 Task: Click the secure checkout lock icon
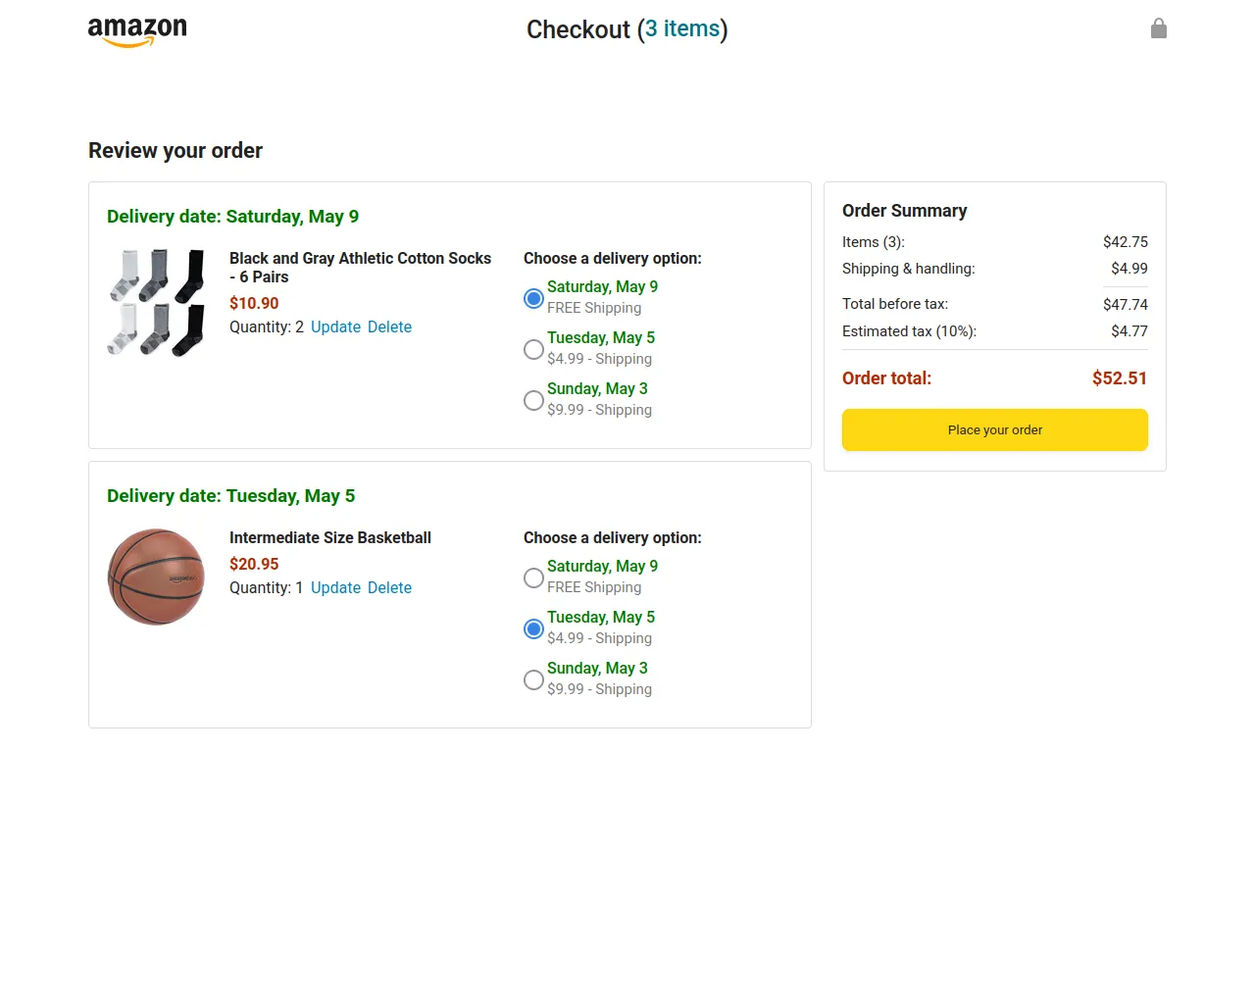click(1158, 28)
